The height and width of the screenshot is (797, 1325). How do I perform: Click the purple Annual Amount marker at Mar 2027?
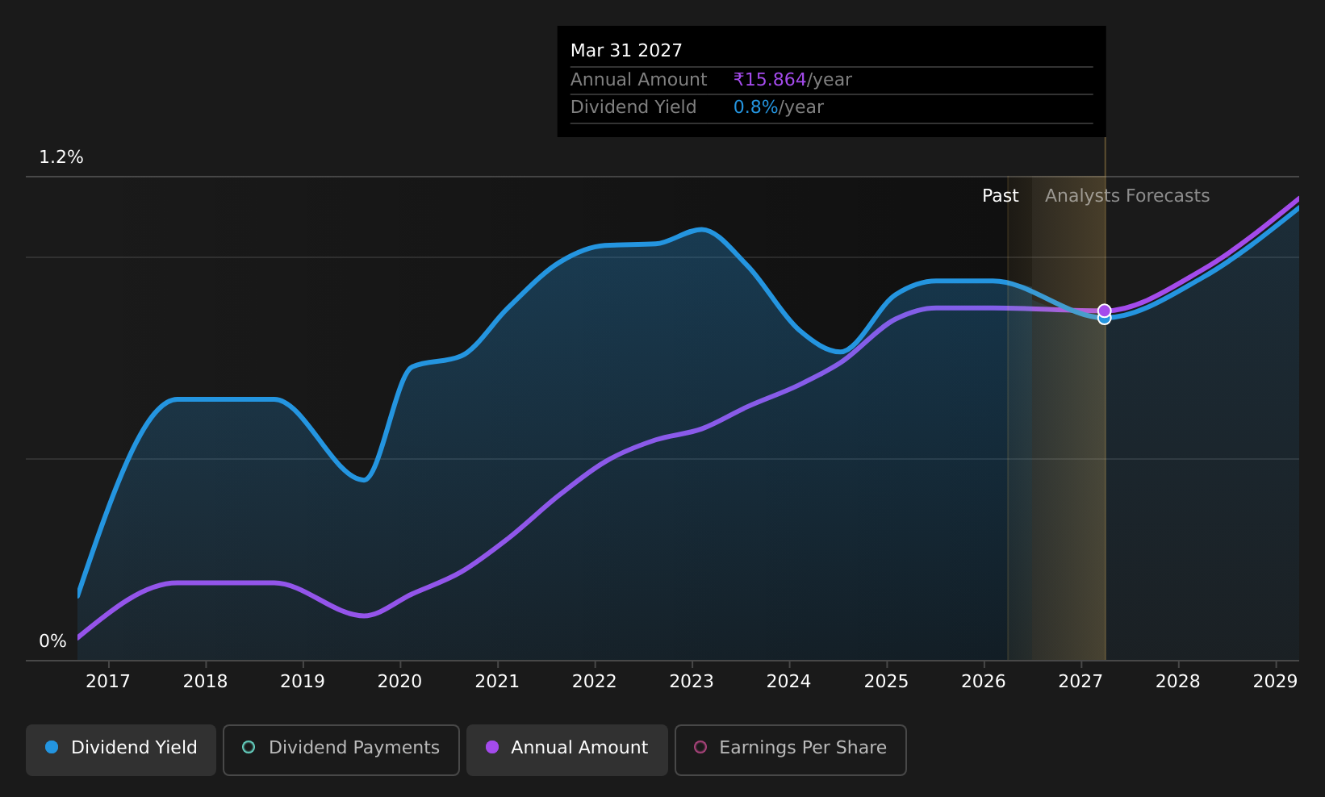(x=1104, y=311)
